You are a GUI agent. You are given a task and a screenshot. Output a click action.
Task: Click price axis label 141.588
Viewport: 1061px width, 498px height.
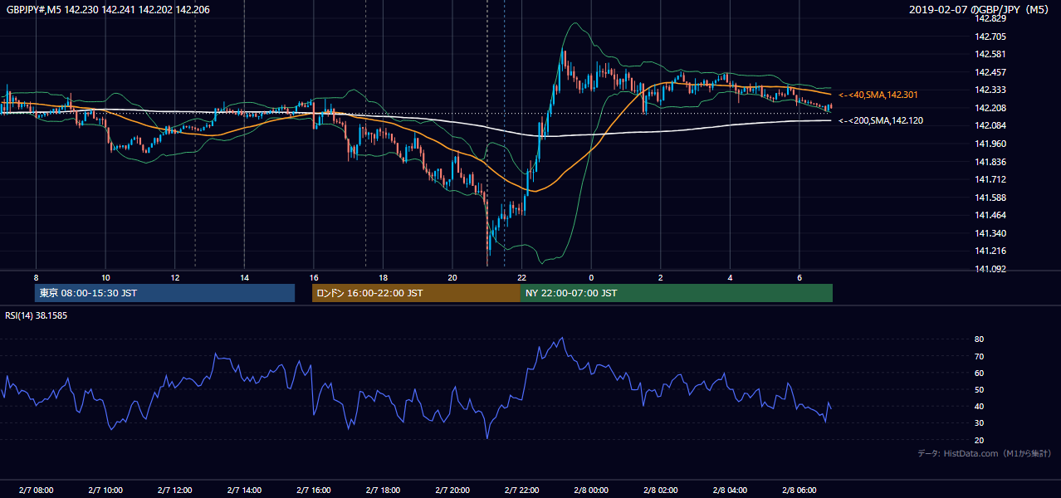(990, 198)
